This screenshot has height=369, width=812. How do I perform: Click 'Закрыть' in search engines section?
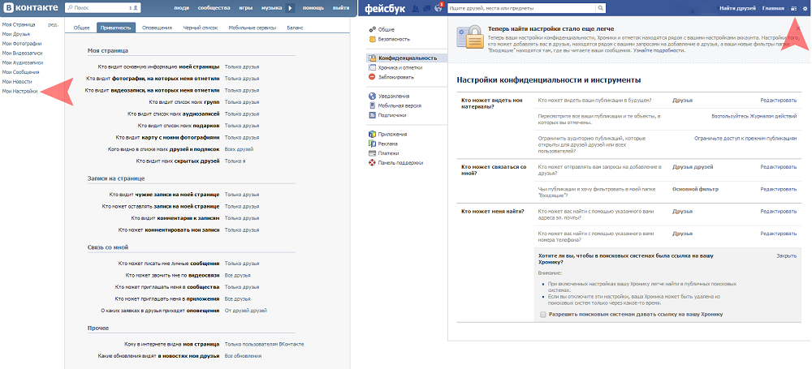[786, 255]
